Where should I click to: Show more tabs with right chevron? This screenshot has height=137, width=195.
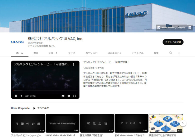click(179, 53)
